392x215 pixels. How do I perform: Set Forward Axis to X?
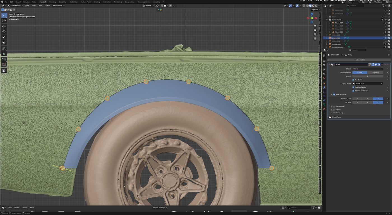coord(357,99)
